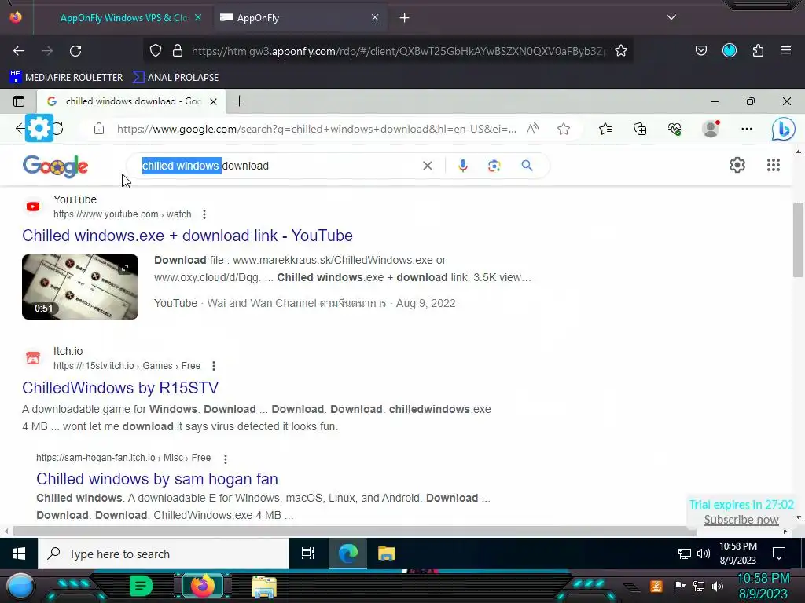
Task: Click the page vertical scrollbar thumb
Action: tap(798, 240)
